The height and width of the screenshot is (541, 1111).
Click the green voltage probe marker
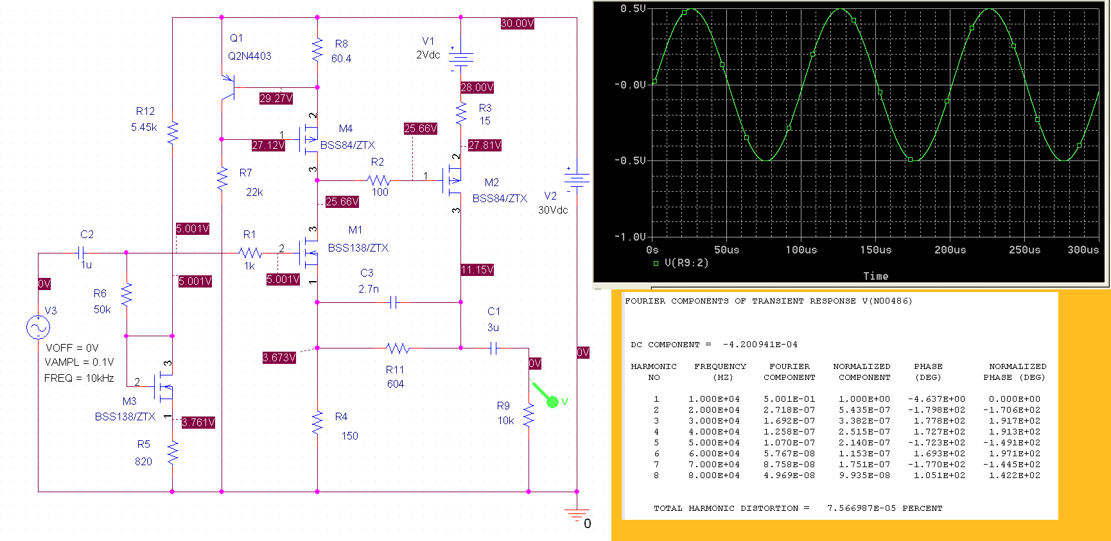click(545, 395)
